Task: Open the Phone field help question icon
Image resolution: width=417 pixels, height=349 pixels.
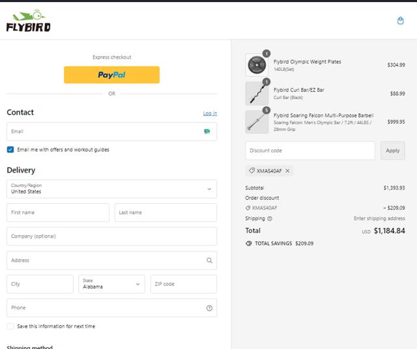Action: click(x=209, y=308)
